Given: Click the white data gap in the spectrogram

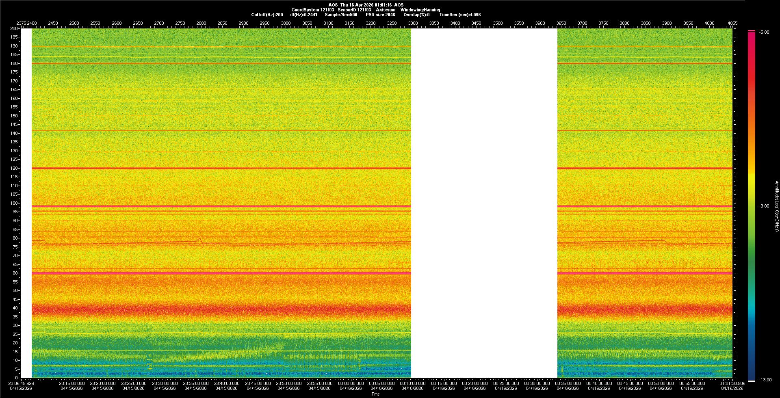Looking at the screenshot, I should pyautogui.click(x=484, y=203).
